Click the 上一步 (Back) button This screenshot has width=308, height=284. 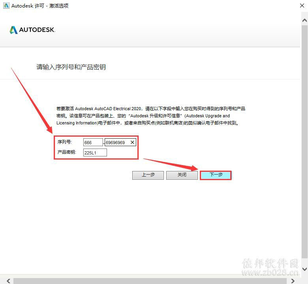pos(148,175)
